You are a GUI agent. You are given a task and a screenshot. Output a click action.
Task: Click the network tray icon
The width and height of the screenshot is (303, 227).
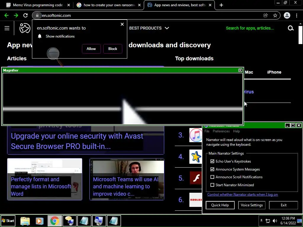tap(268, 220)
